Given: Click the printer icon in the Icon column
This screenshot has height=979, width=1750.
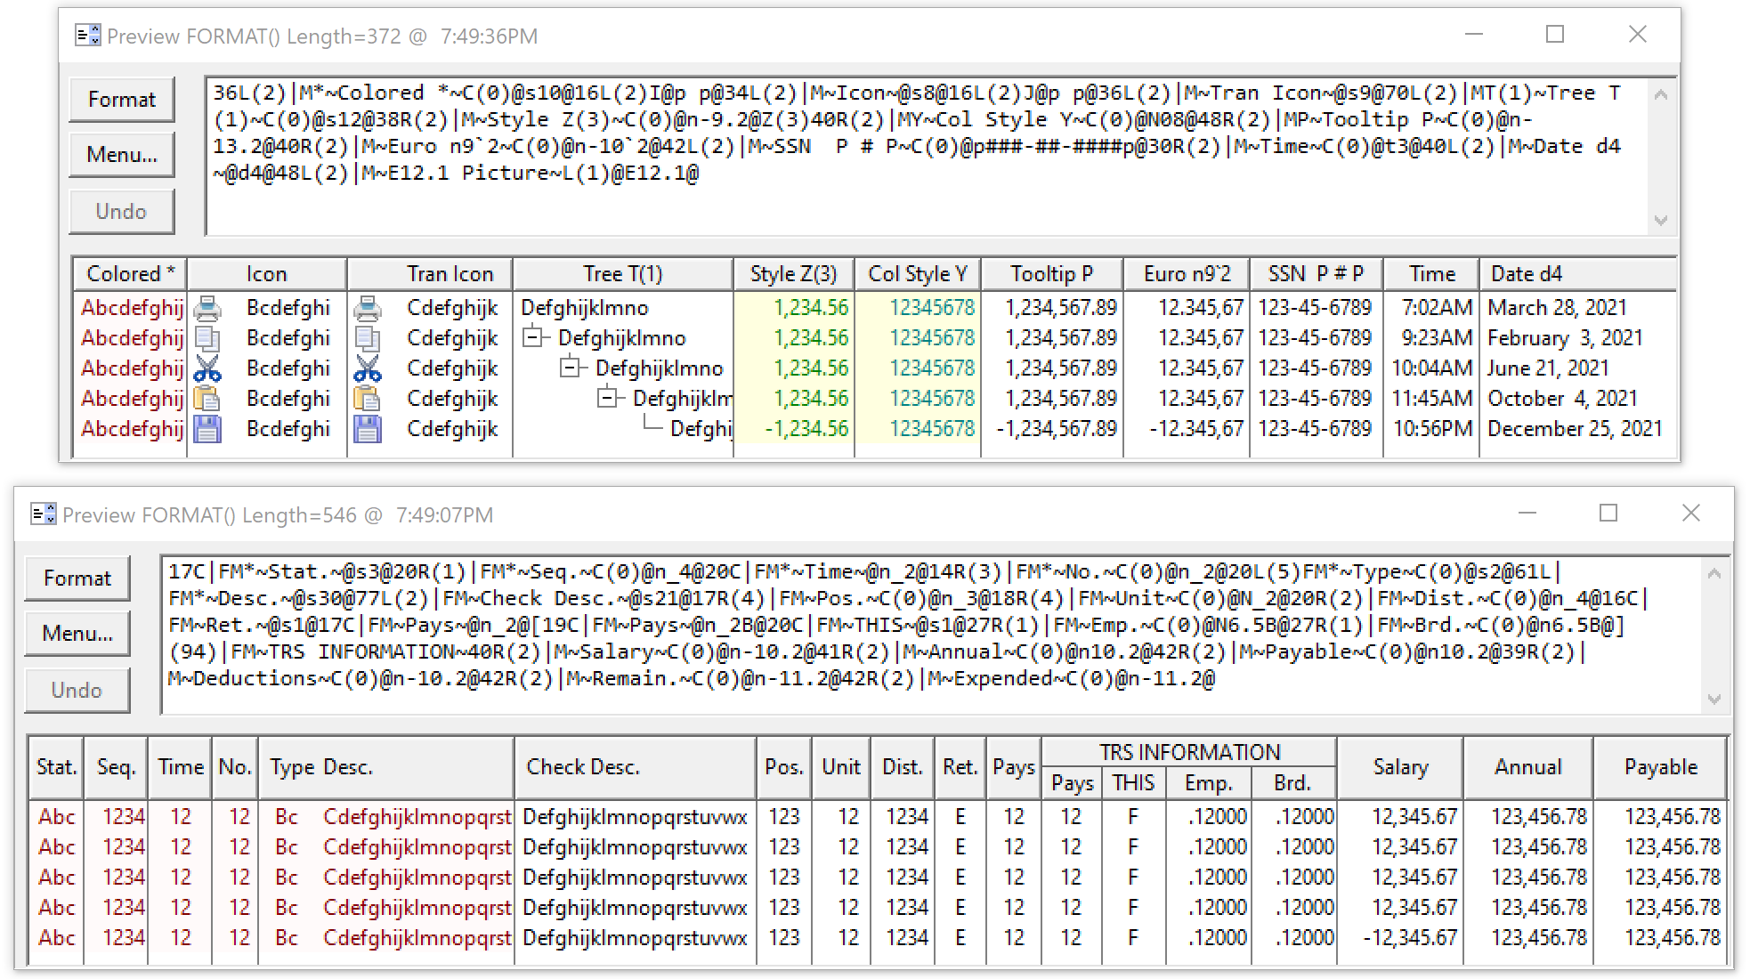Looking at the screenshot, I should pos(207,308).
